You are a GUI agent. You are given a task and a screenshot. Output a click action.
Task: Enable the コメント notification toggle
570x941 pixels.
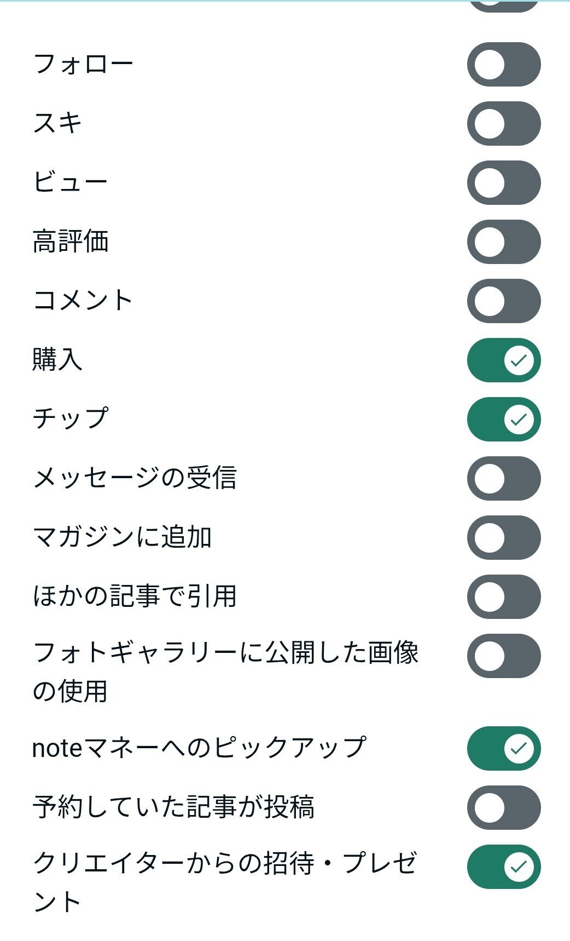point(503,301)
